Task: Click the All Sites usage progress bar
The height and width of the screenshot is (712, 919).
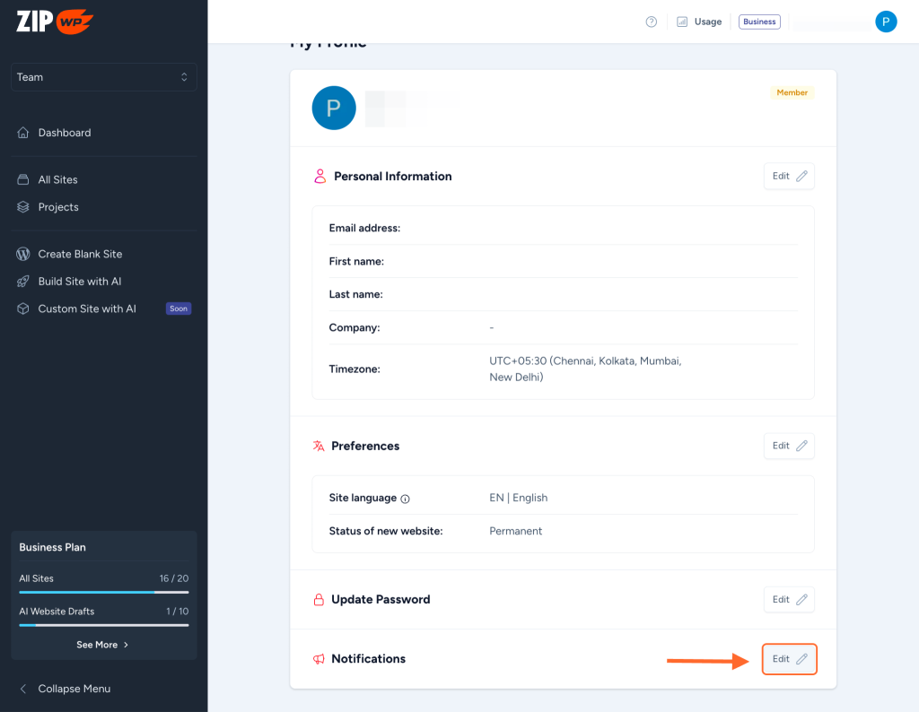Action: pos(103,592)
